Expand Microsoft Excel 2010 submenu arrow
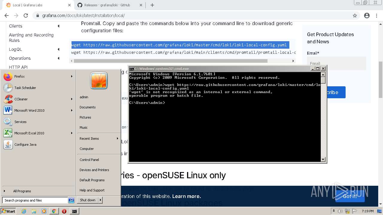 point(72,133)
